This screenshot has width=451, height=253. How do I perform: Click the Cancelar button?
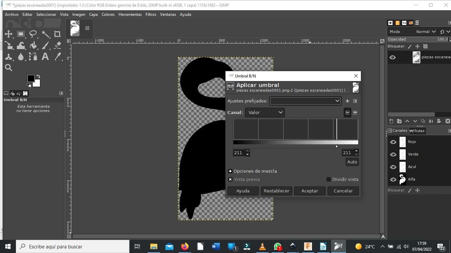click(x=343, y=191)
